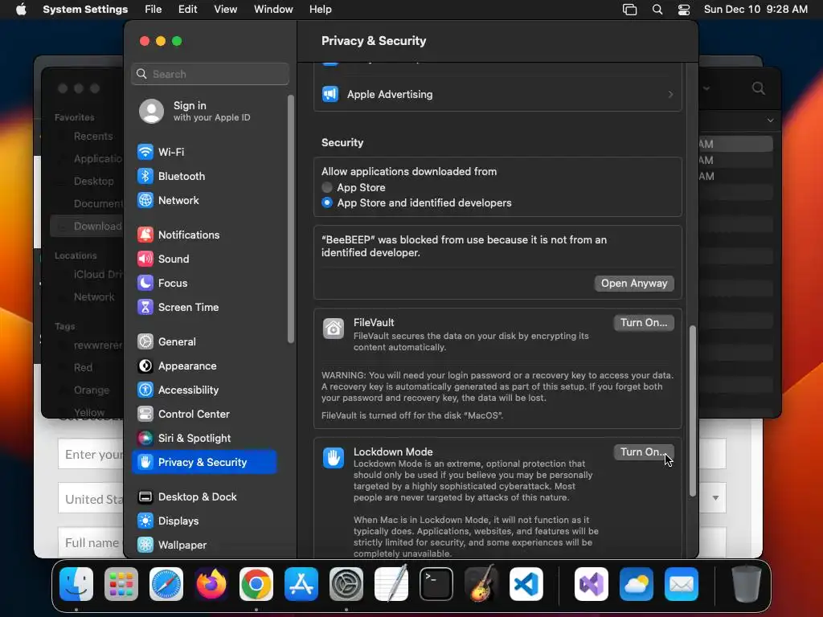823x617 pixels.
Task: Open the View menu
Action: pyautogui.click(x=225, y=10)
